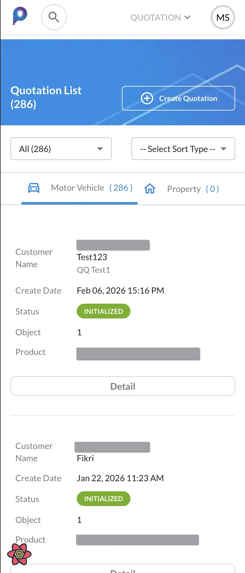Screen dimensions: 245x573
Task: Click the Quotation List (286) heading
Action: tap(46, 97)
